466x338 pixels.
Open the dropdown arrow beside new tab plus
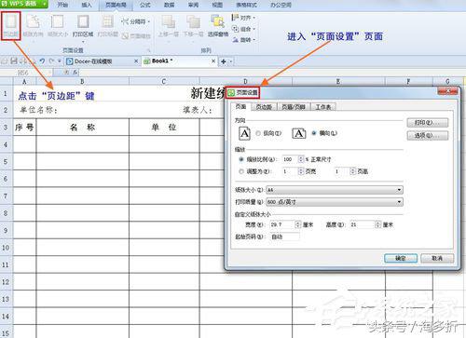(231, 61)
